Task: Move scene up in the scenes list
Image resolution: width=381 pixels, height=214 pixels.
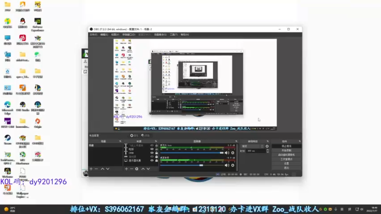Action: (x=102, y=169)
